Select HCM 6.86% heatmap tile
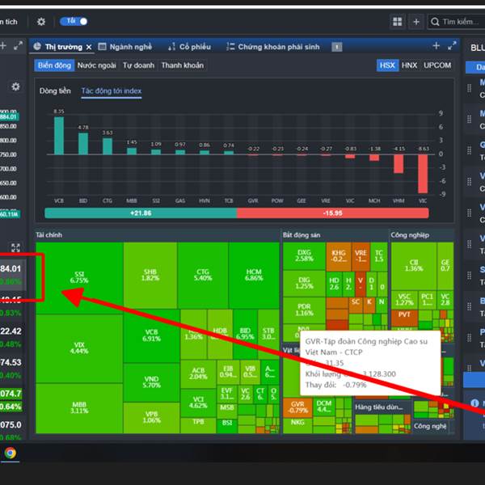485x485 pixels. [x=254, y=275]
